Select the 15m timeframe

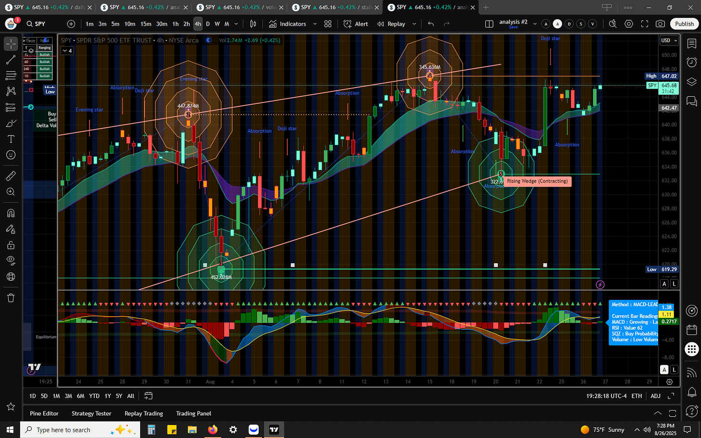[146, 24]
